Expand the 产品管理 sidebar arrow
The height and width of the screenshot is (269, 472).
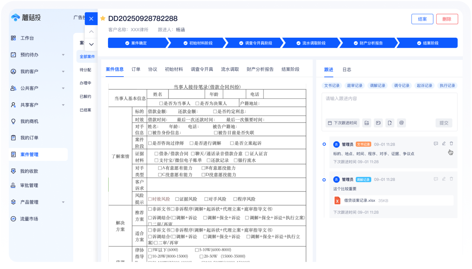(63, 202)
